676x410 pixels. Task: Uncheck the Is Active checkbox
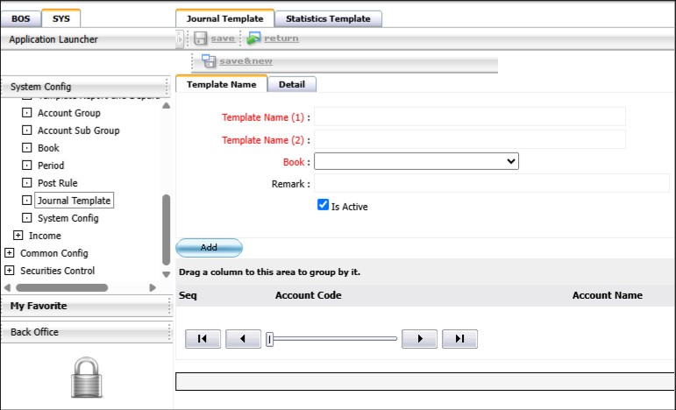[323, 206]
